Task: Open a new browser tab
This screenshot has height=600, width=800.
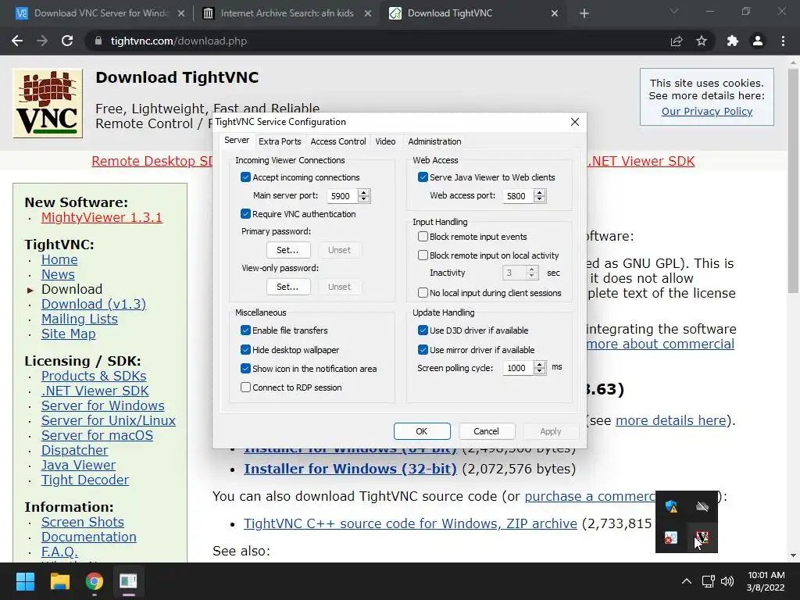Action: (x=584, y=14)
